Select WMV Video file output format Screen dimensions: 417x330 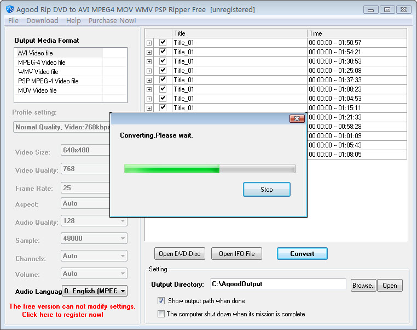coord(60,72)
